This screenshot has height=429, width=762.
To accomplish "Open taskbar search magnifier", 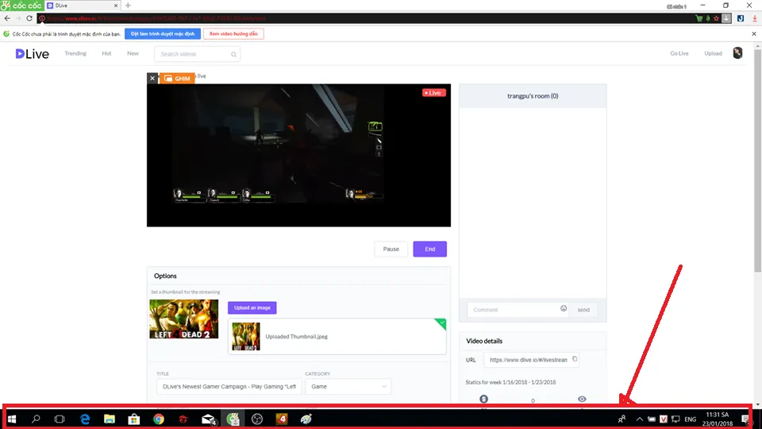I will pos(36,419).
